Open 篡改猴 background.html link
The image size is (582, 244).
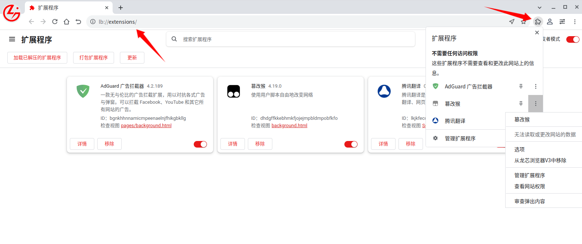coord(290,126)
